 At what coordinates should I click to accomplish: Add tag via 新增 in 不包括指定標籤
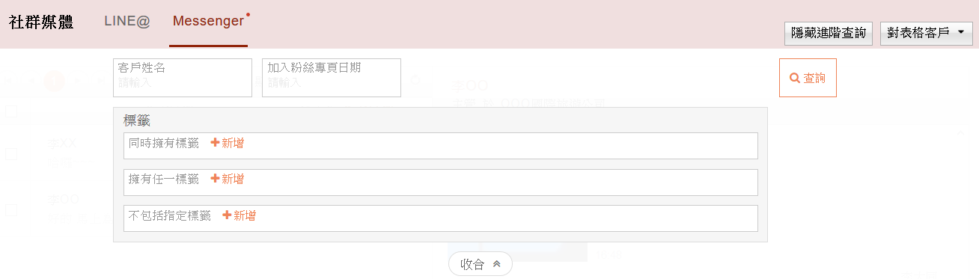239,215
